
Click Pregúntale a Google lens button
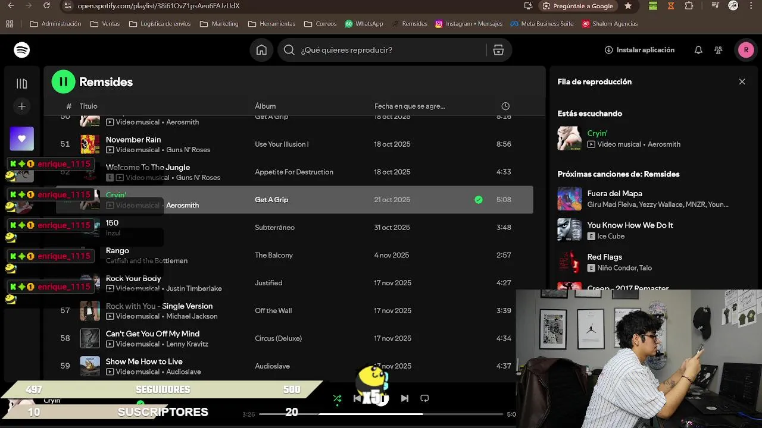[577, 6]
